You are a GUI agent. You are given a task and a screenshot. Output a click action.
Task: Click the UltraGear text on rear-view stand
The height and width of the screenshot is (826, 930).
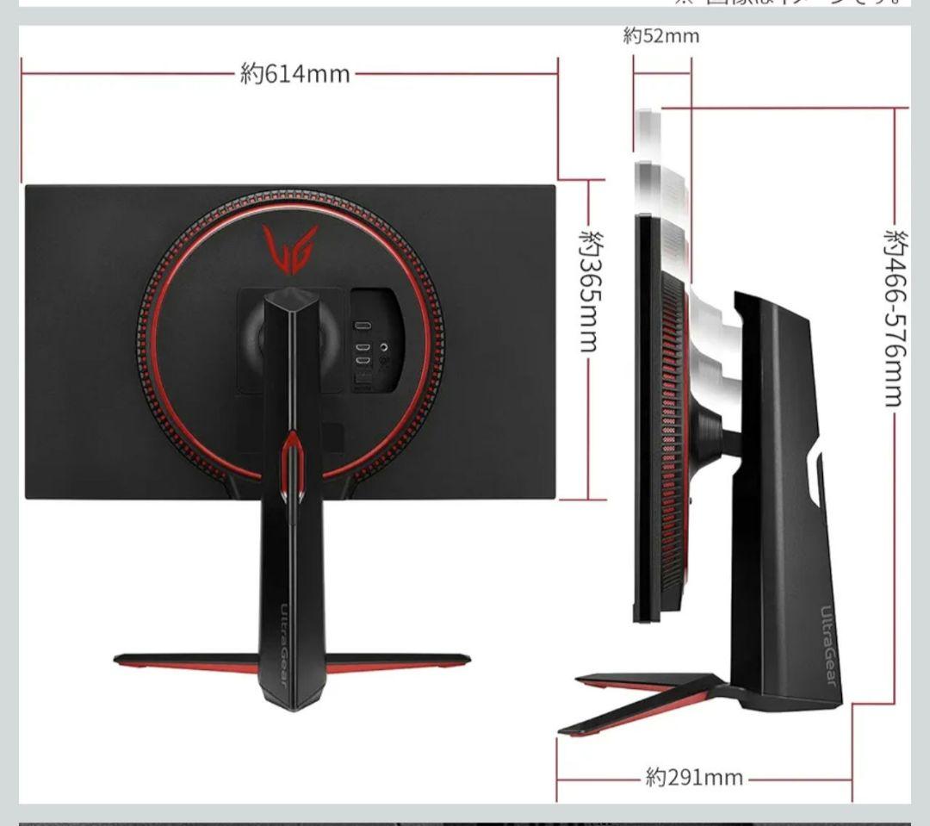pos(283,644)
